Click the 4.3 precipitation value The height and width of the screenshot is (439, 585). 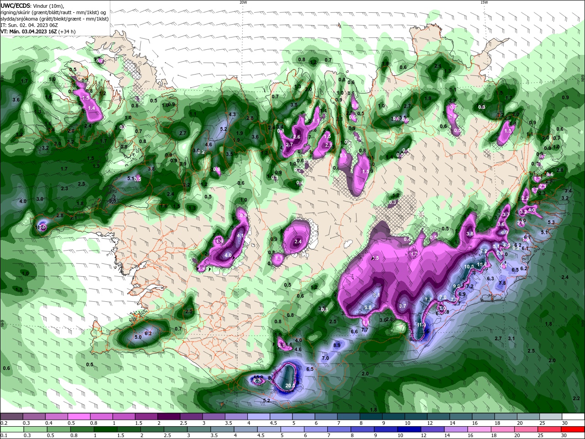click(232, 114)
